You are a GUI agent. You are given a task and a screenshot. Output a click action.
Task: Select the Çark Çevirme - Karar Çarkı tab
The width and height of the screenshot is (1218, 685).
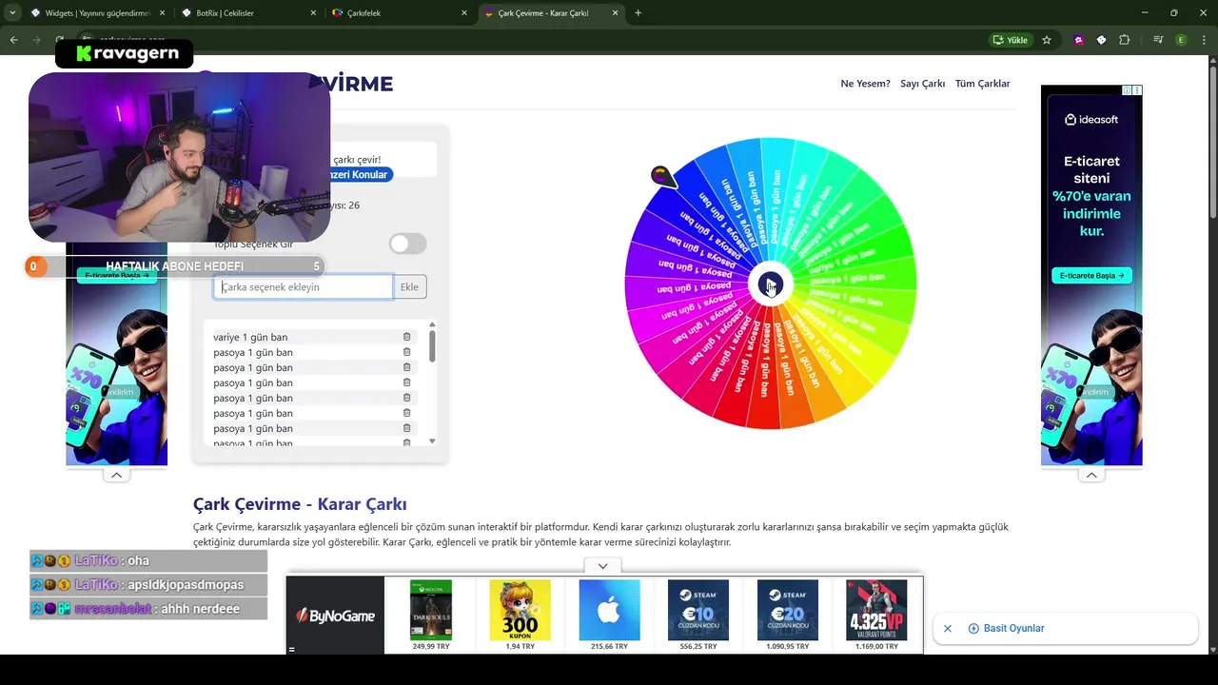coord(551,13)
